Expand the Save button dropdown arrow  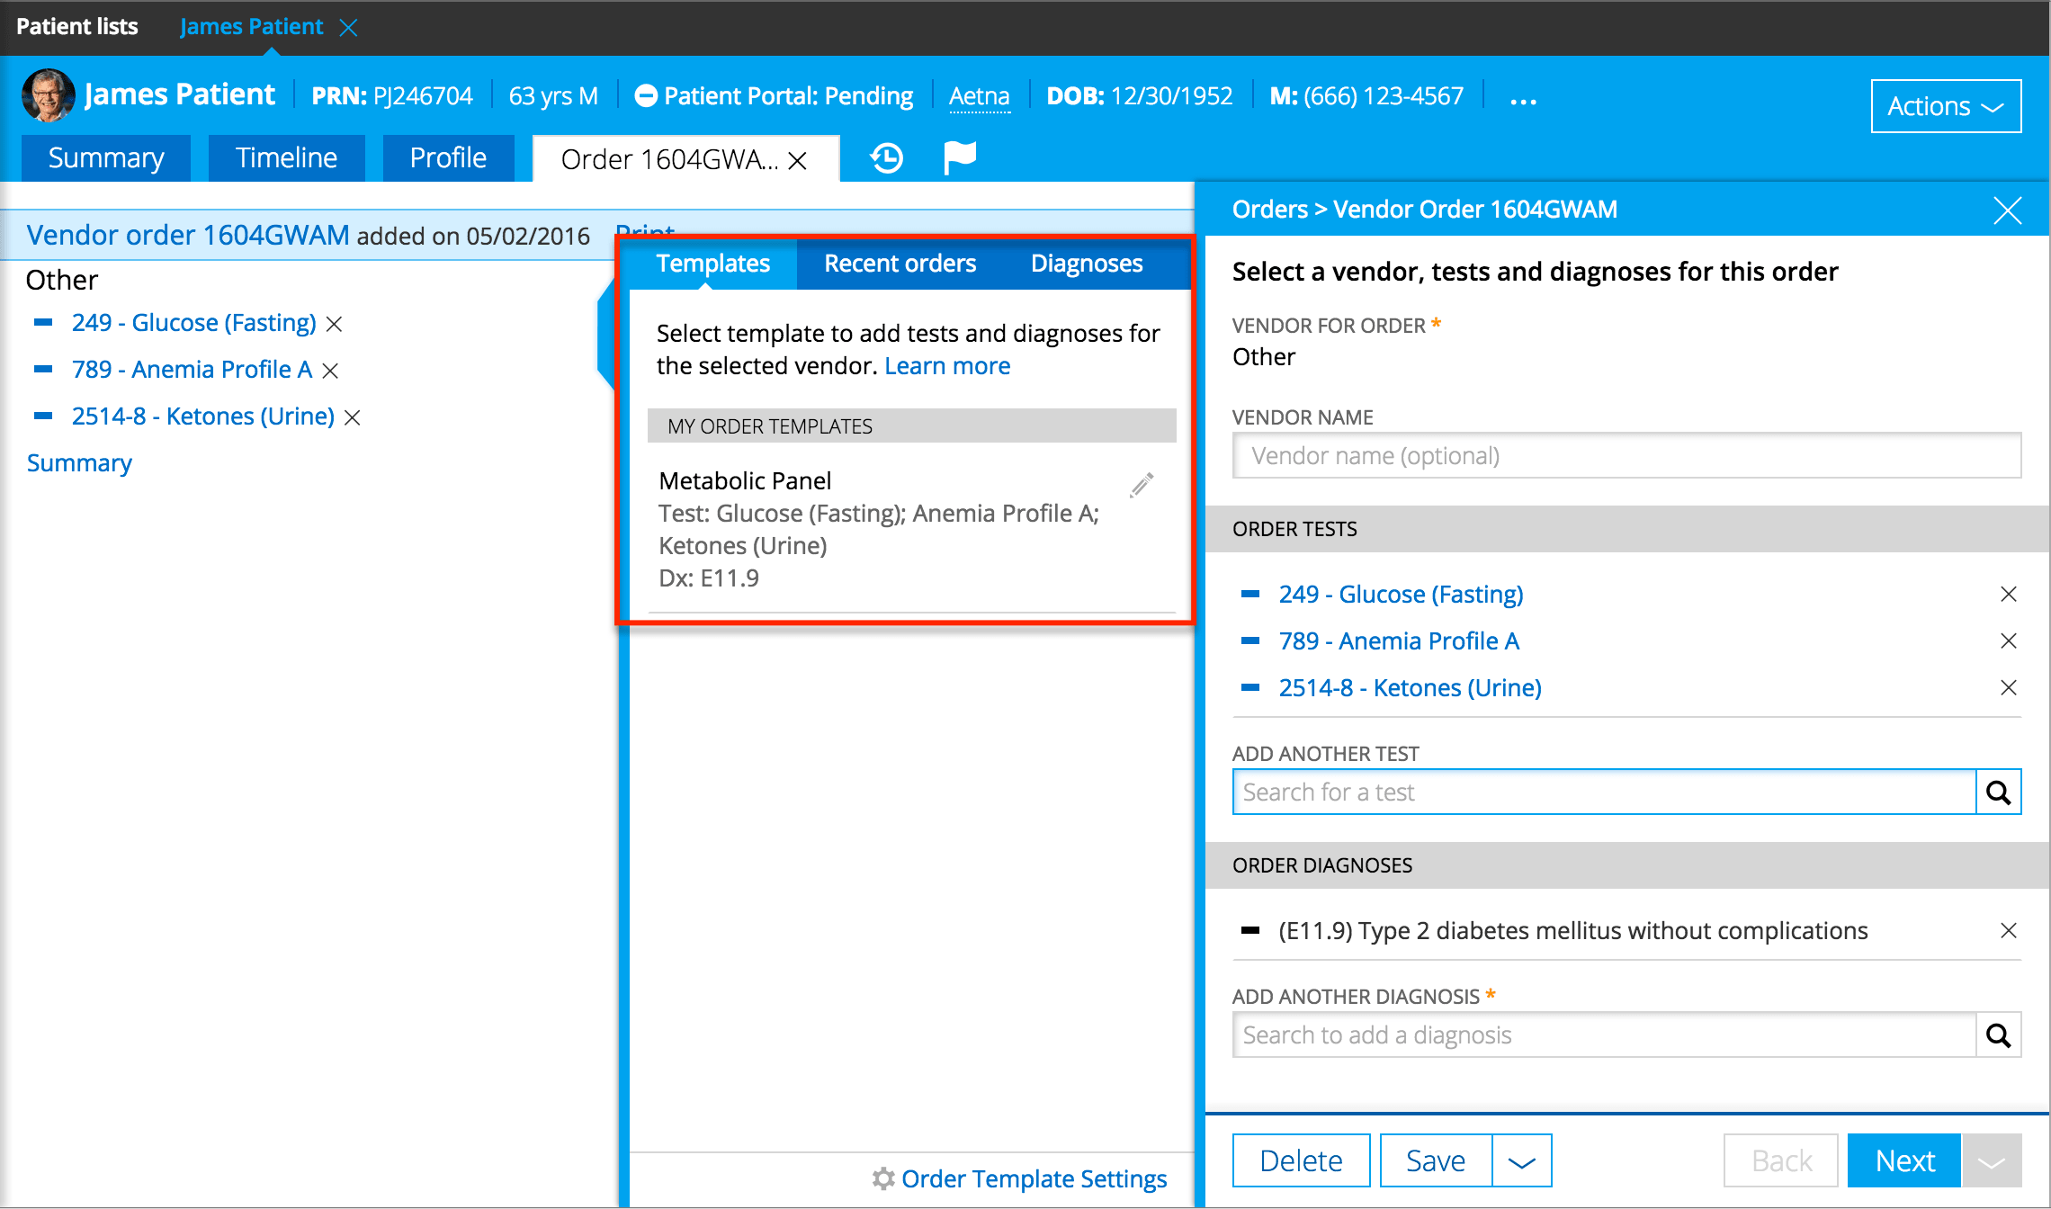tap(1521, 1161)
